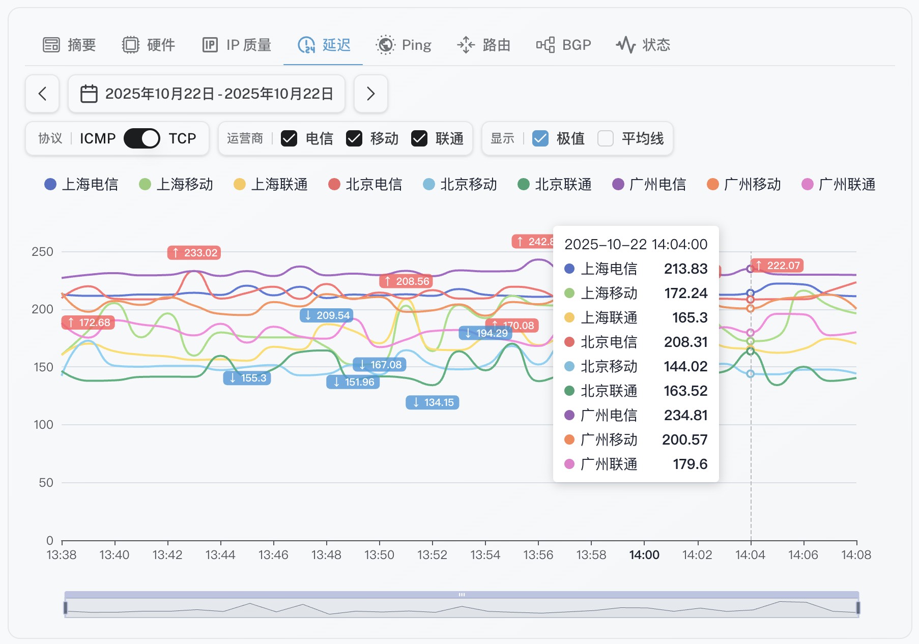919x644 pixels.
Task: Hide the 上海电信 series in legend
Action: pos(81,184)
